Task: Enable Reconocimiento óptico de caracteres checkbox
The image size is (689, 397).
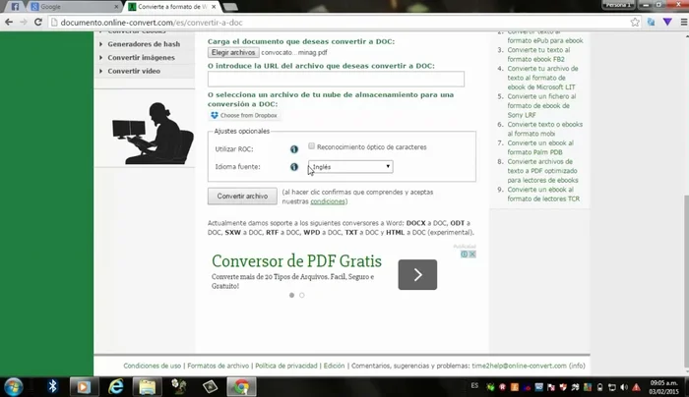Action: (312, 146)
